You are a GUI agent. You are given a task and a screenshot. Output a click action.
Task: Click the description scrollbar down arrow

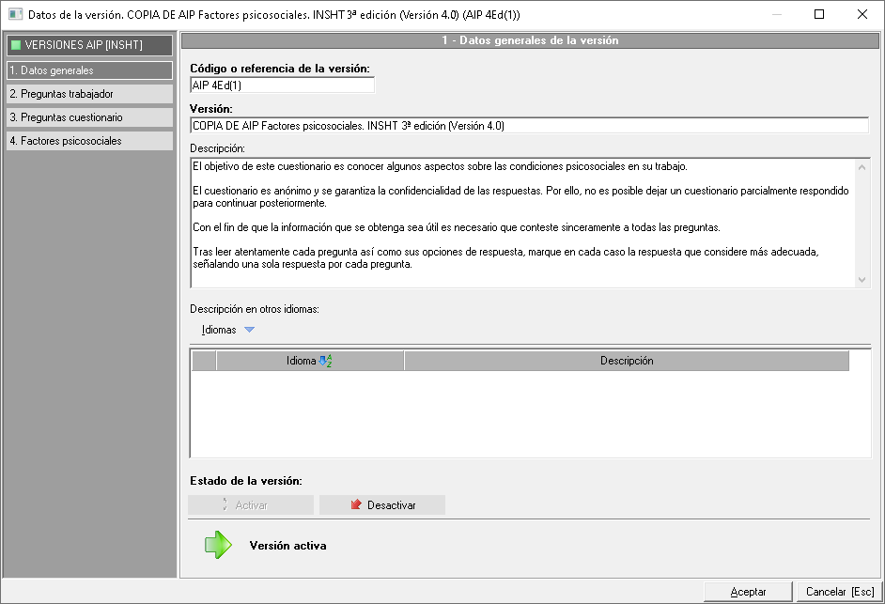pos(862,279)
